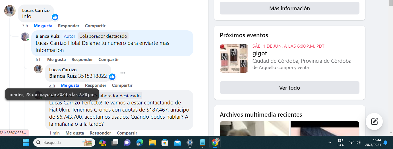The height and width of the screenshot is (149, 393).
Task: Click Responder under the 1 min reply
Action: click(100, 133)
